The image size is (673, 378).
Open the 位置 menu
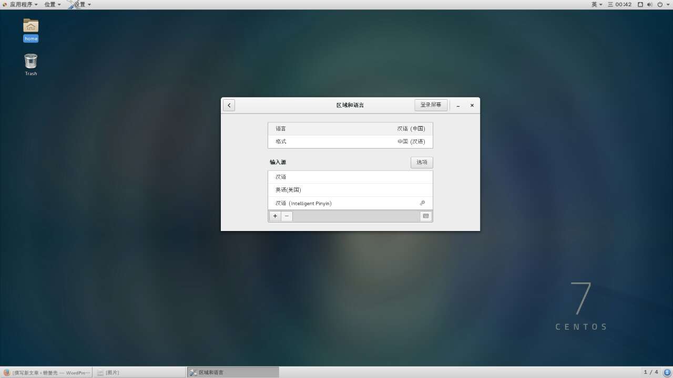coord(50,4)
